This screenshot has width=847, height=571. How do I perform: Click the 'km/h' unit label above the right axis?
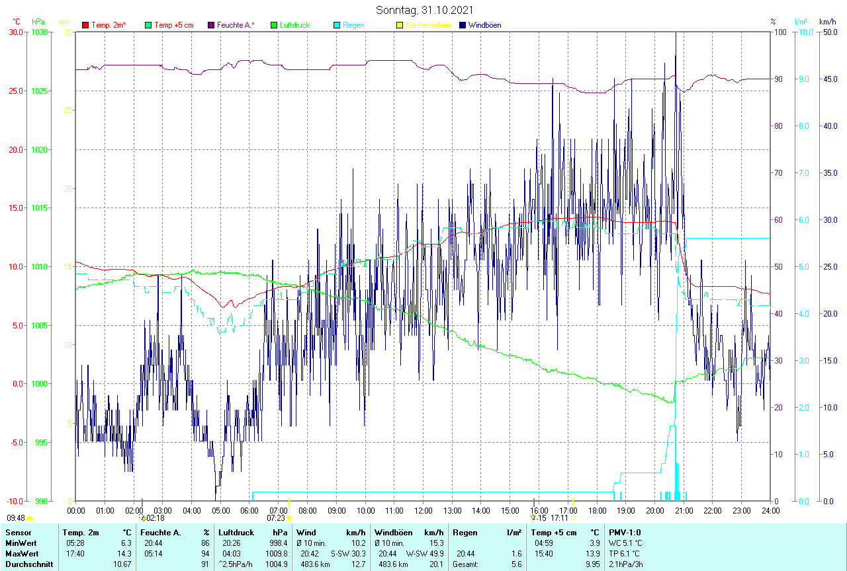pos(827,22)
